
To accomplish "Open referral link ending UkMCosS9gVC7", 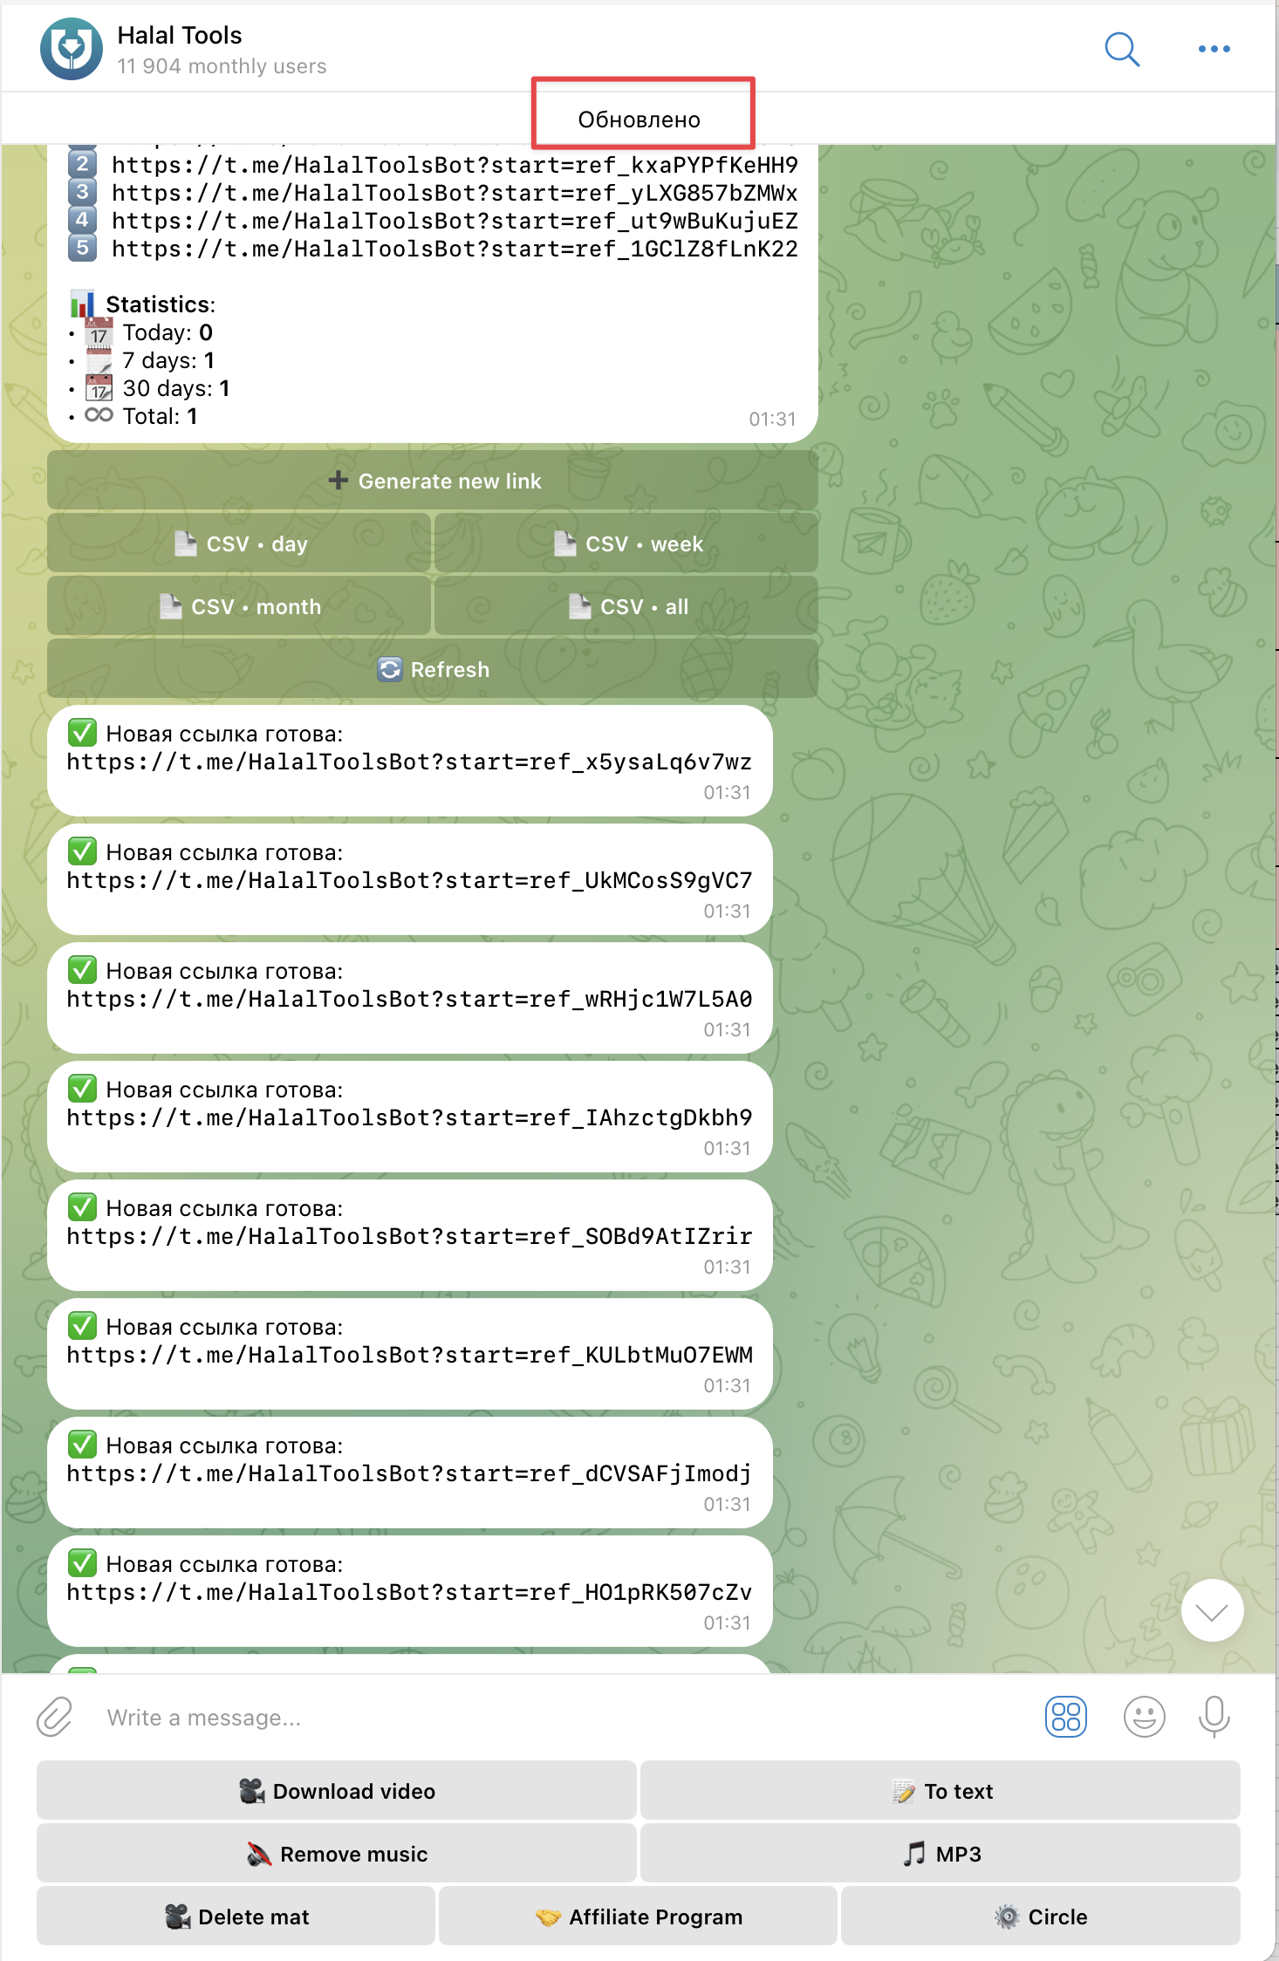I will point(409,881).
